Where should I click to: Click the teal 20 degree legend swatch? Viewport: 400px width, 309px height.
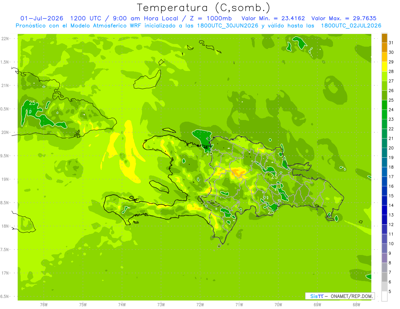tap(384, 143)
